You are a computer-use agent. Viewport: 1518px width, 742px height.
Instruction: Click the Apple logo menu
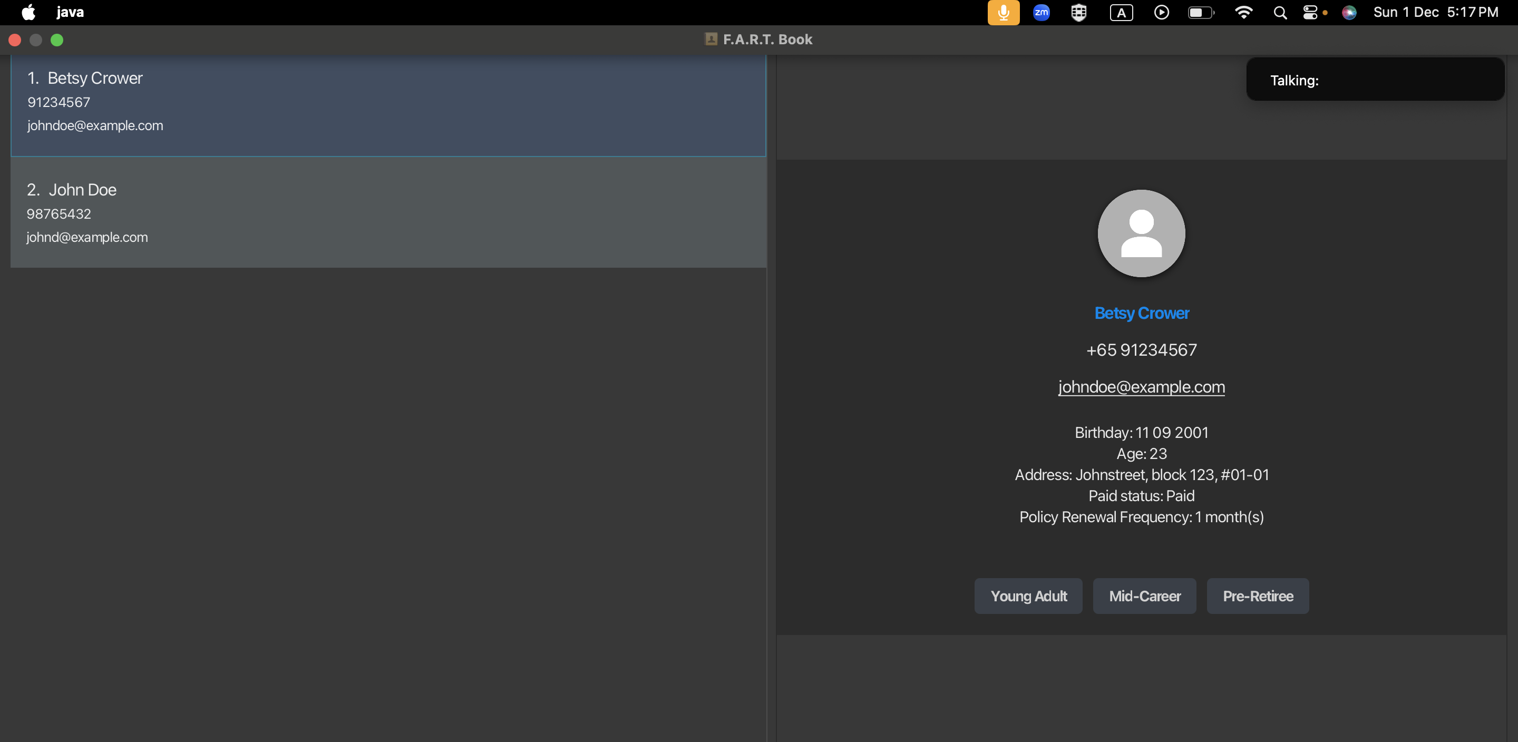[28, 12]
